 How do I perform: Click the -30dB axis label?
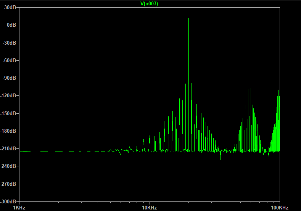tap(10, 43)
